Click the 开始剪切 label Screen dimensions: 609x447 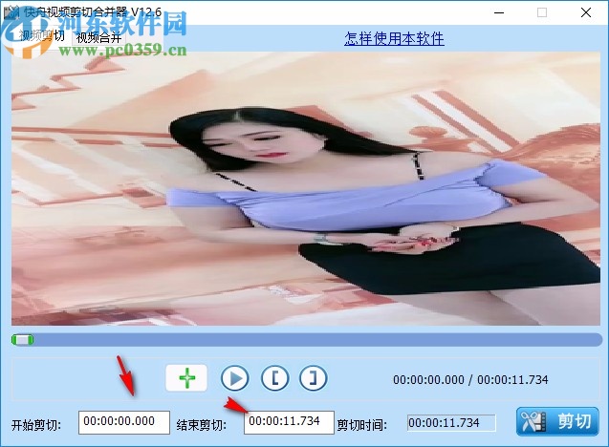pyautogui.click(x=36, y=425)
